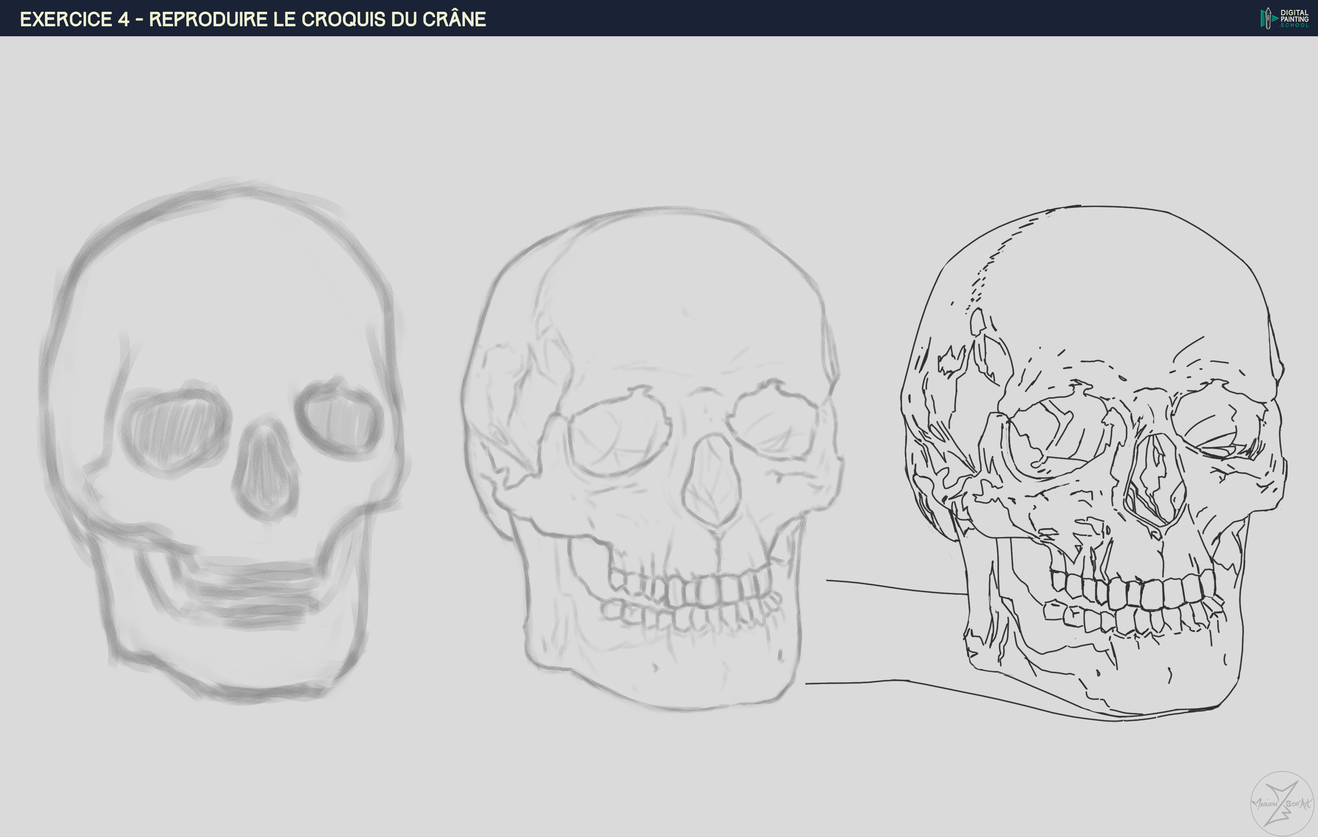Click the pen stylus icon in the logo
Image resolution: width=1318 pixels, height=837 pixels.
(x=1268, y=19)
